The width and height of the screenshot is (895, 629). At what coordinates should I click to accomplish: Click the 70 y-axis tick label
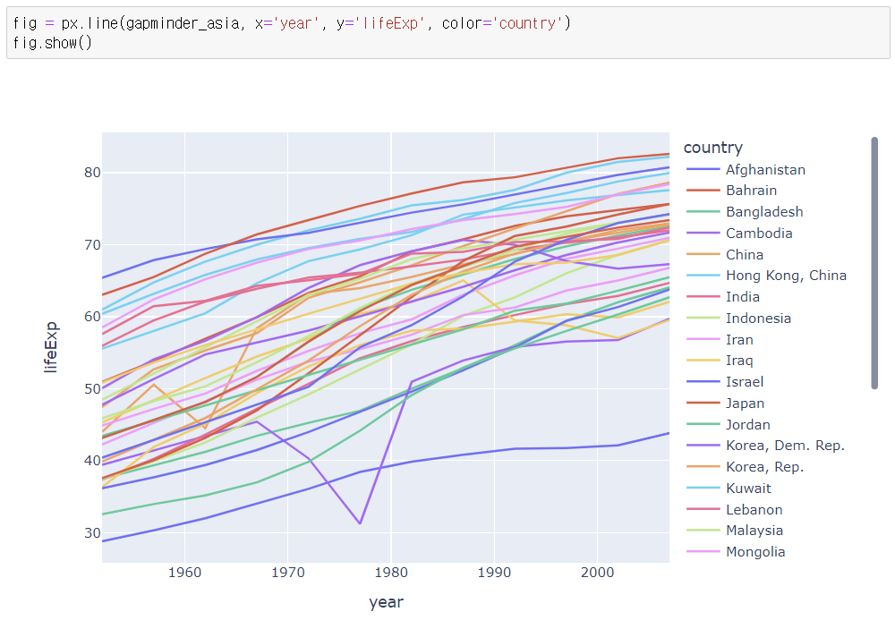(x=92, y=245)
